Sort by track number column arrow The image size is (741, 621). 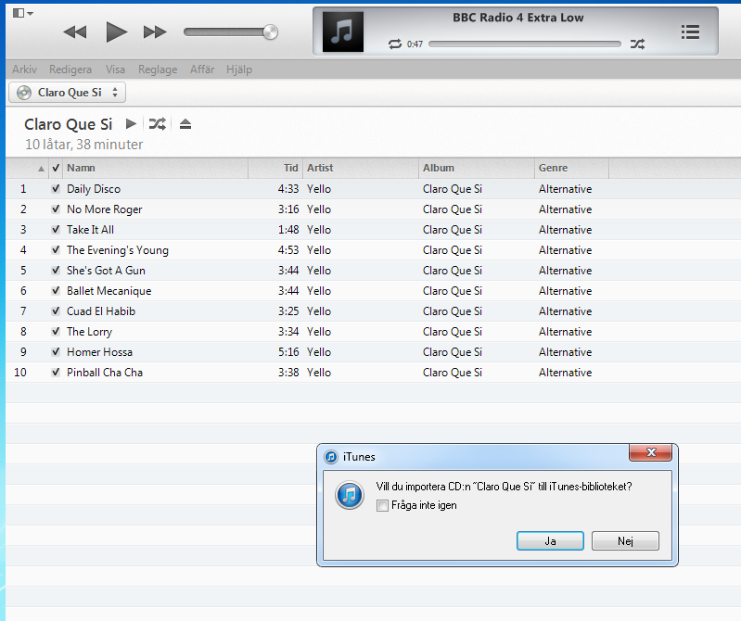[x=41, y=168]
